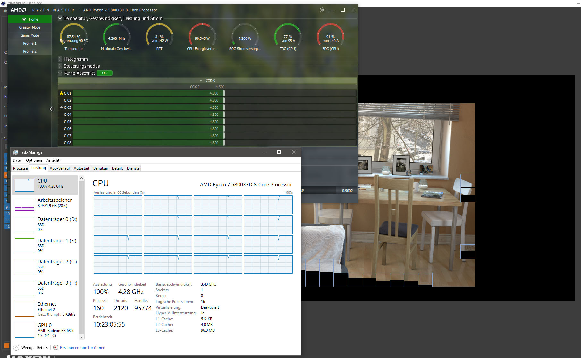This screenshot has width=581, height=358.
Task: Click the first logical processor graph in Task-Manager
Action: (118, 205)
